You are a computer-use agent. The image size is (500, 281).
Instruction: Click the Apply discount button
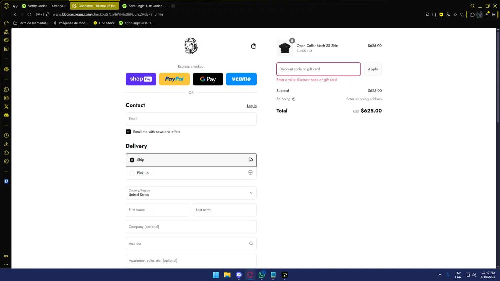tap(373, 69)
